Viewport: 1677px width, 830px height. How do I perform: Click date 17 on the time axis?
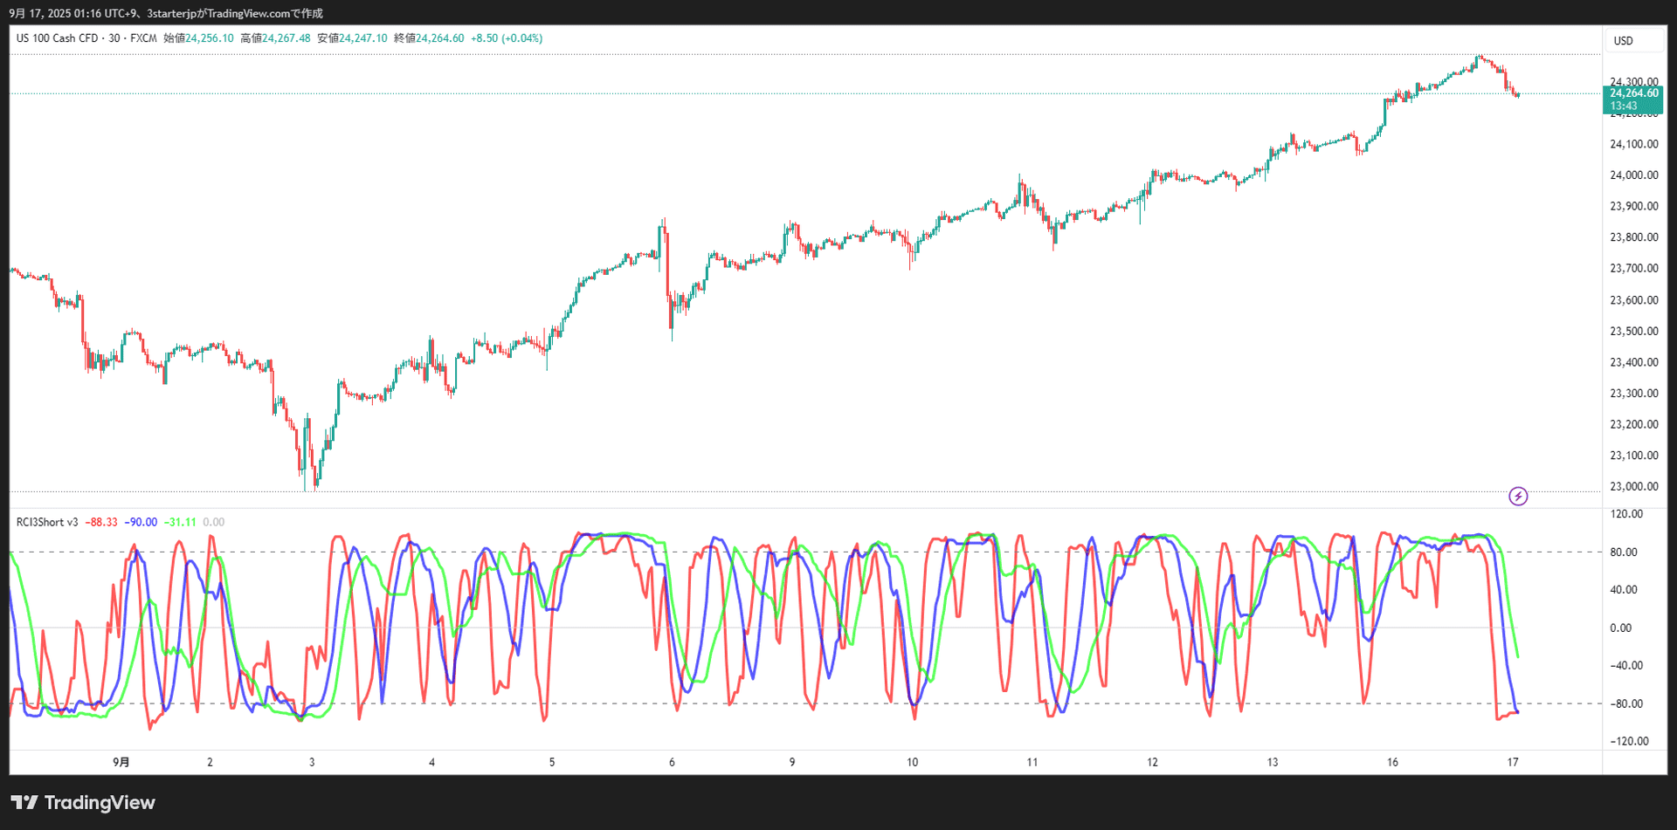(1512, 762)
